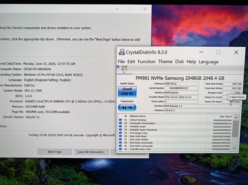
Task: Click the PM981 NVMe Samsung drive title
Action: coord(180,78)
